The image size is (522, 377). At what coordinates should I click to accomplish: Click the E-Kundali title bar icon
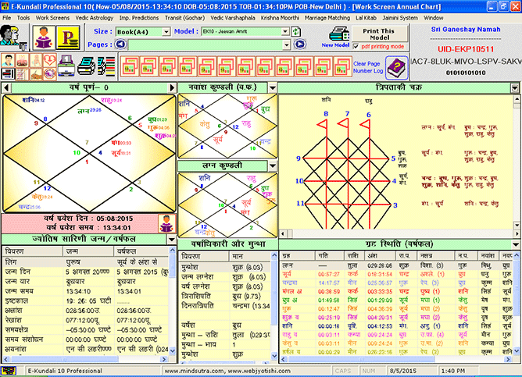(x=5, y=6)
